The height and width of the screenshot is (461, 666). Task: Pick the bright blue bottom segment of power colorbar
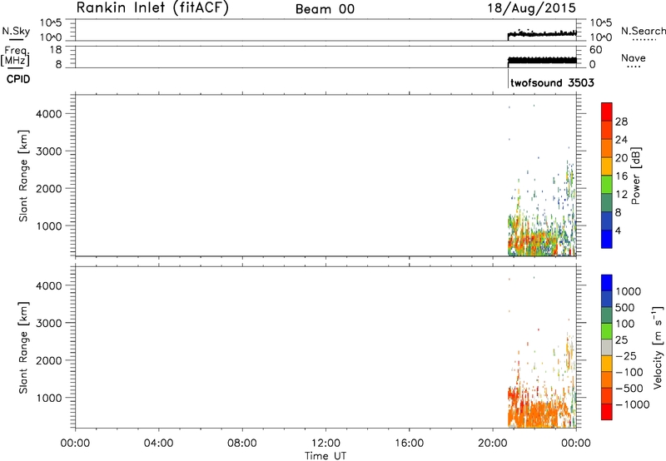coord(607,239)
